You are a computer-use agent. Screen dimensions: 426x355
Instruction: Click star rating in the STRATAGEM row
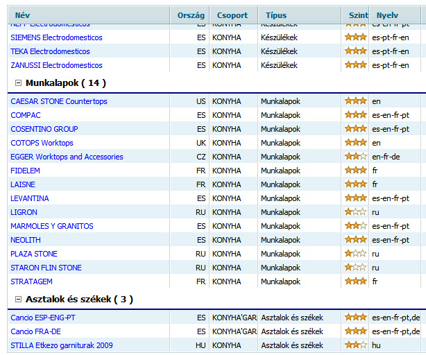(356, 281)
